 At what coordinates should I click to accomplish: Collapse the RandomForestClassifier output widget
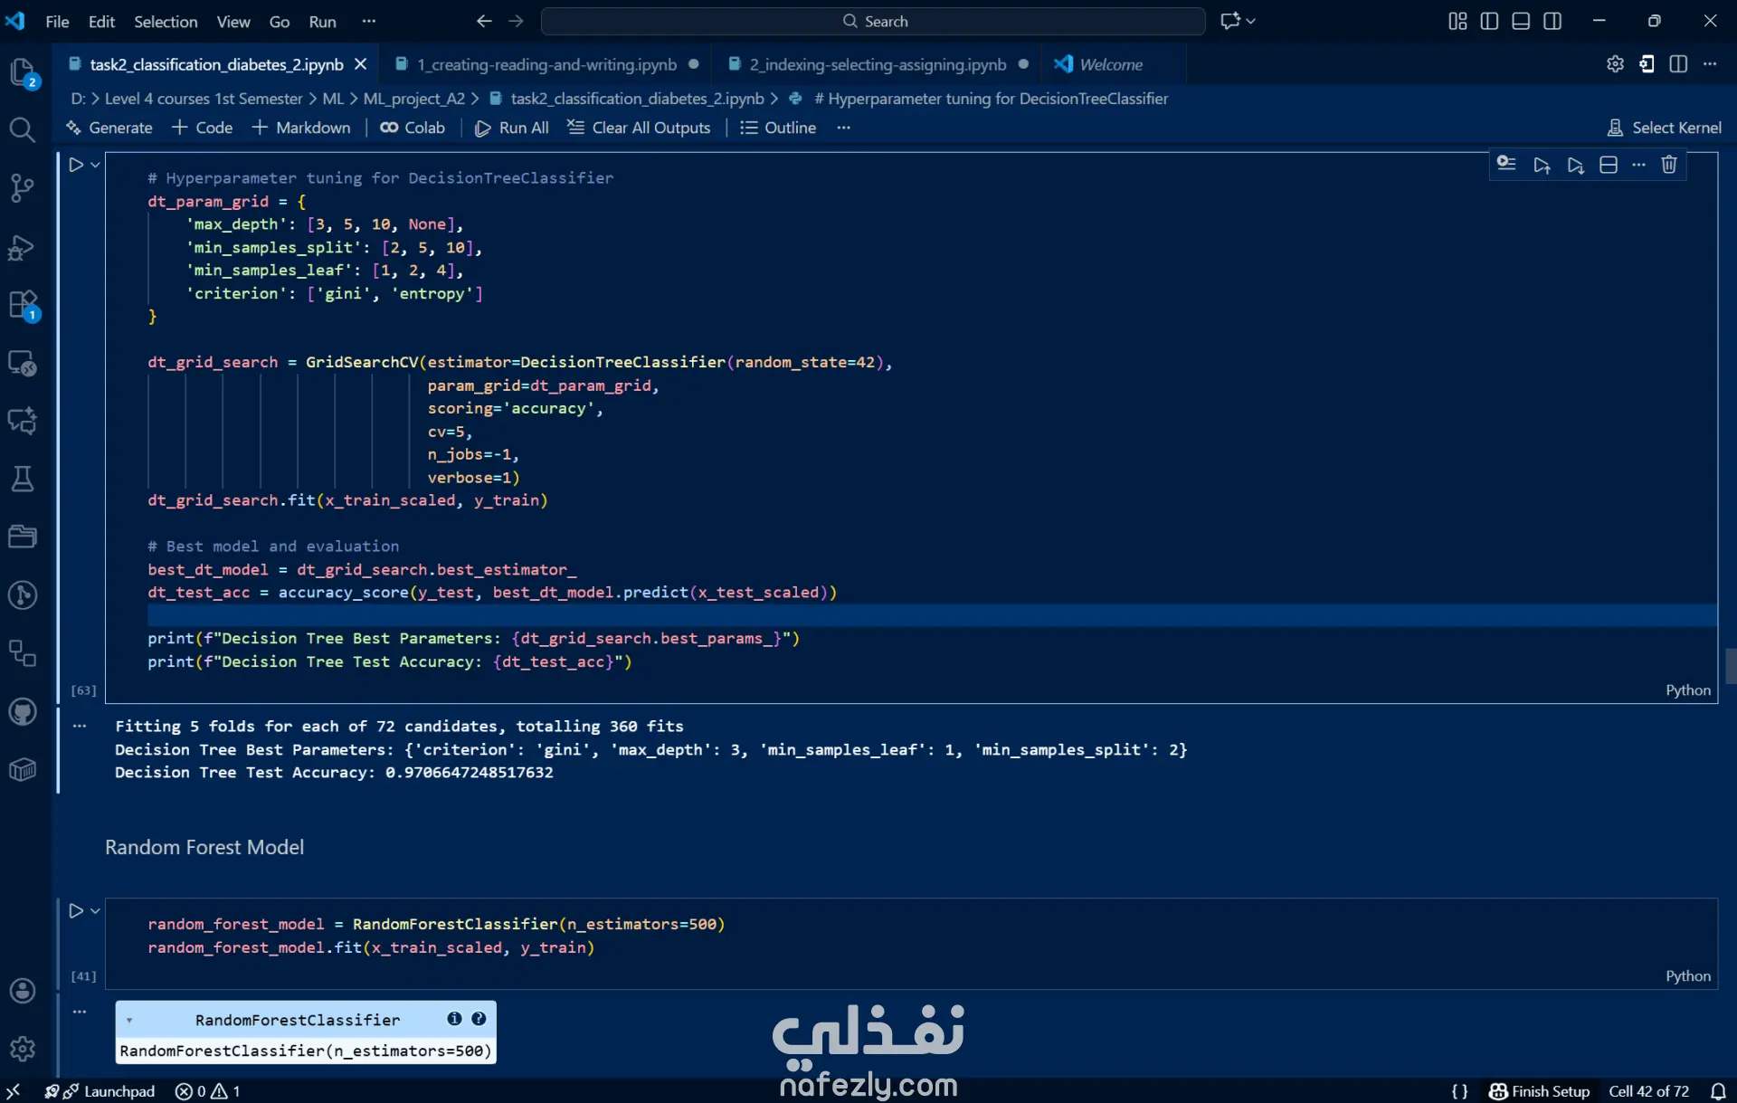(129, 1020)
